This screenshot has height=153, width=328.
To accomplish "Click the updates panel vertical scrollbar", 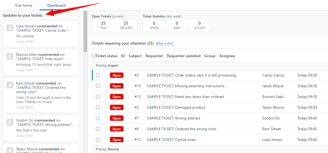I will coord(85,32).
